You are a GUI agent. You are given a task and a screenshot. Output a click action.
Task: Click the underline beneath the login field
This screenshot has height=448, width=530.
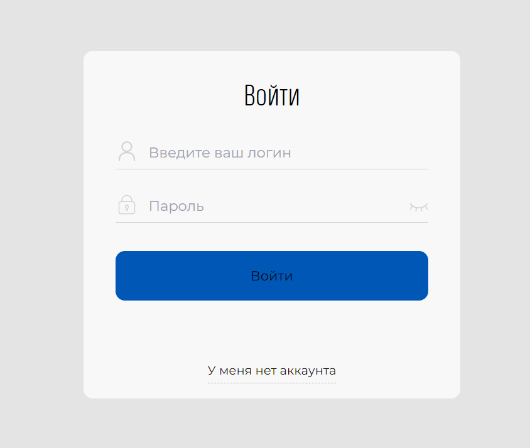272,169
